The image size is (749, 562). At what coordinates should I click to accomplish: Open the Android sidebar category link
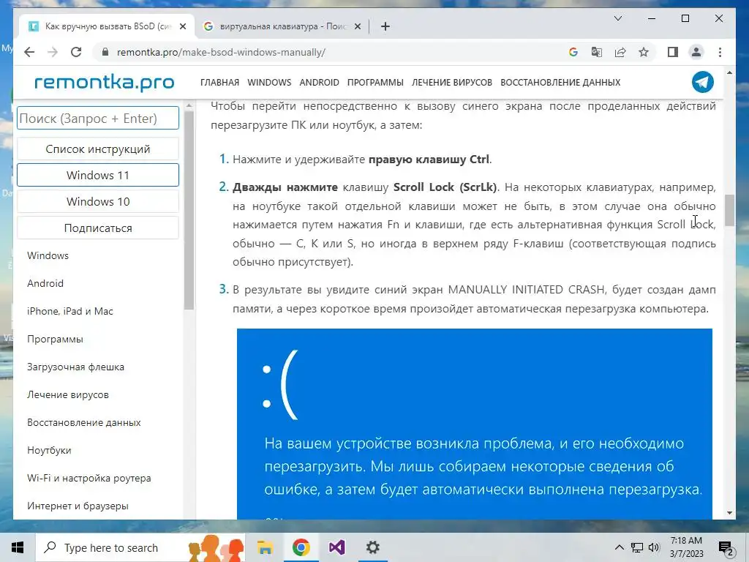(x=45, y=283)
